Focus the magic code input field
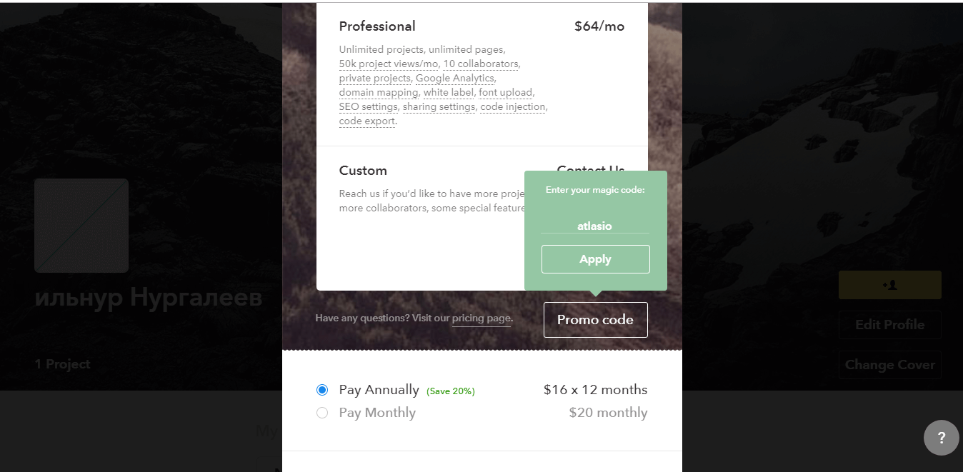Viewport: 963px width, 472px height. [594, 226]
